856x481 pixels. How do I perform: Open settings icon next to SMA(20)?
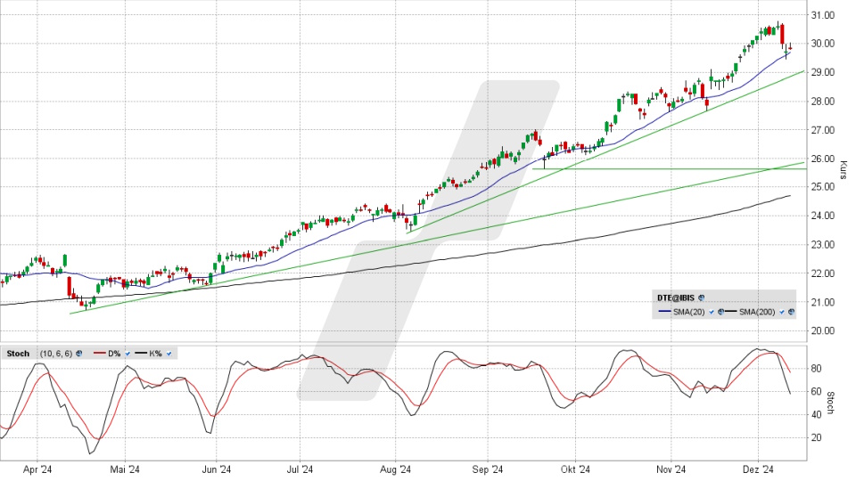(x=720, y=312)
